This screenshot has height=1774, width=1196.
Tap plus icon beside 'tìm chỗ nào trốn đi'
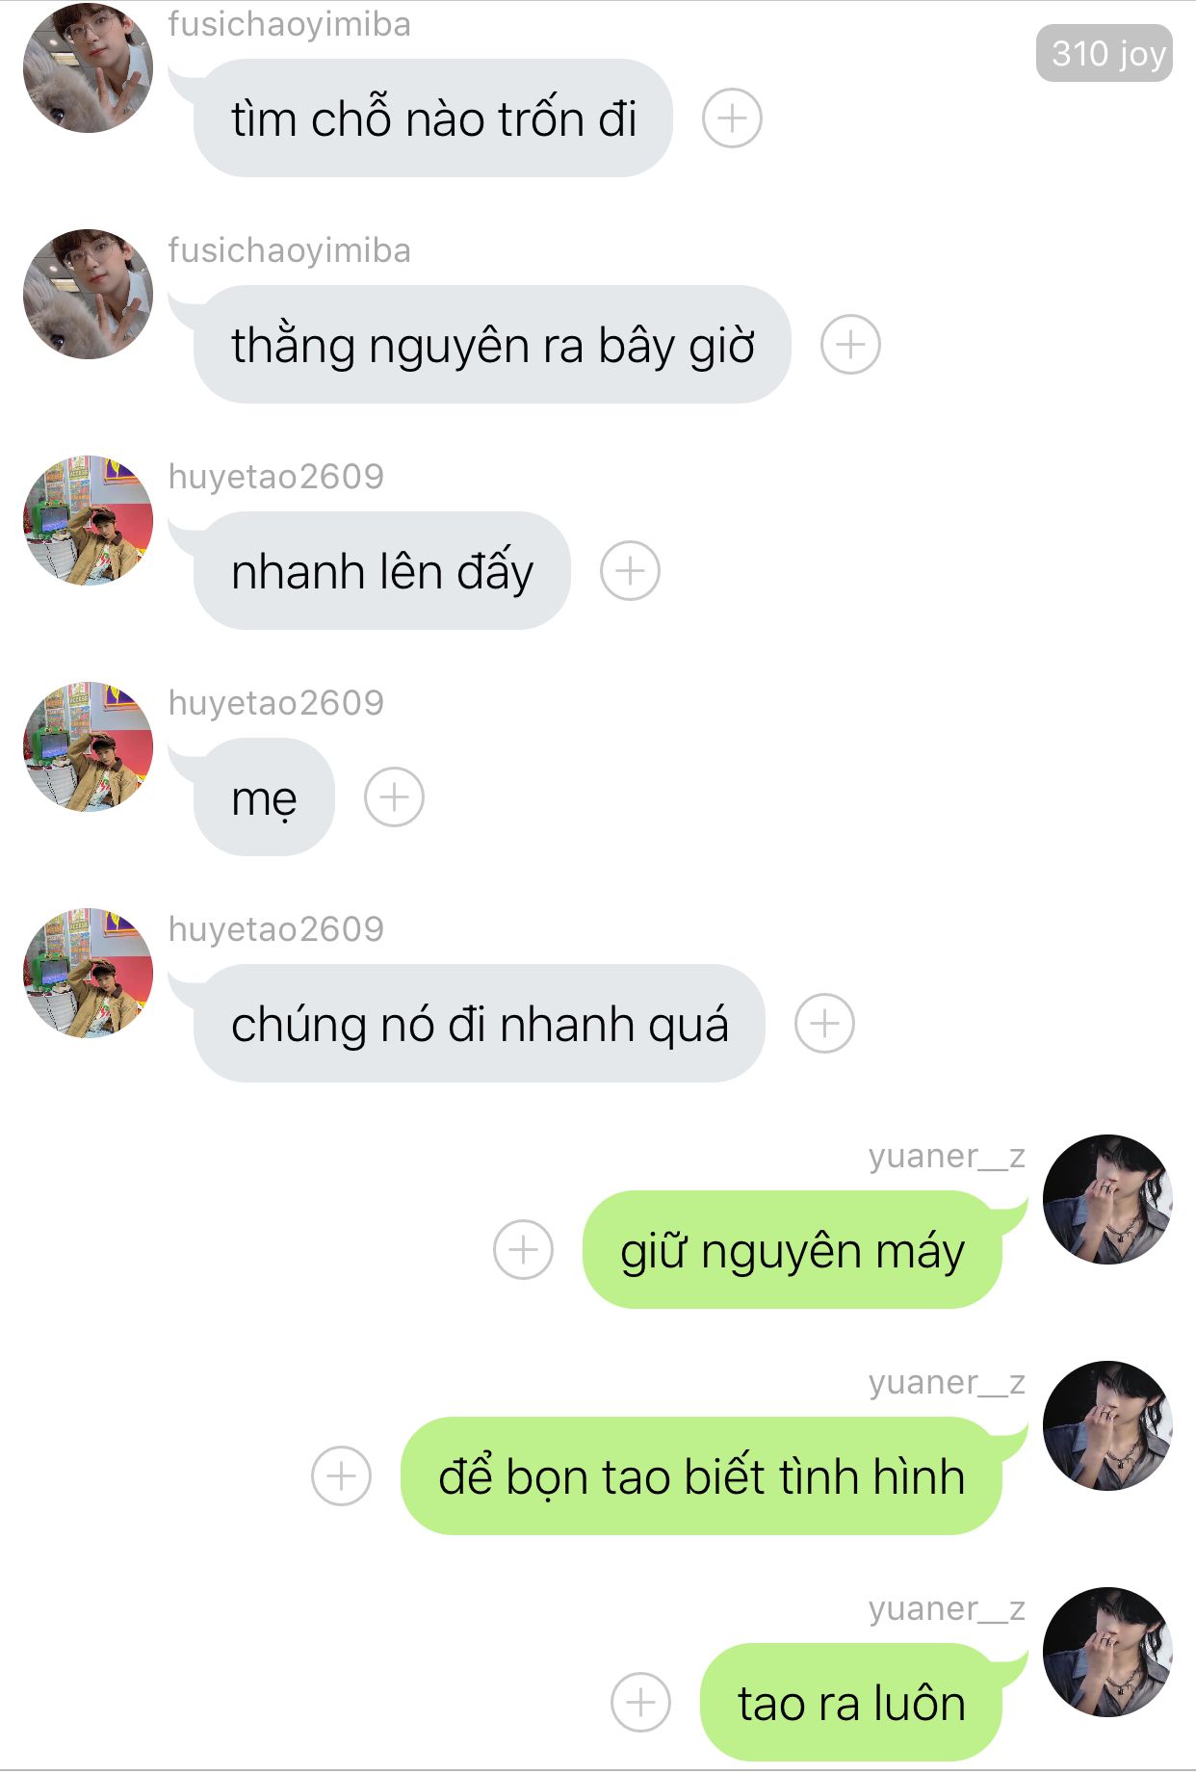point(732,118)
